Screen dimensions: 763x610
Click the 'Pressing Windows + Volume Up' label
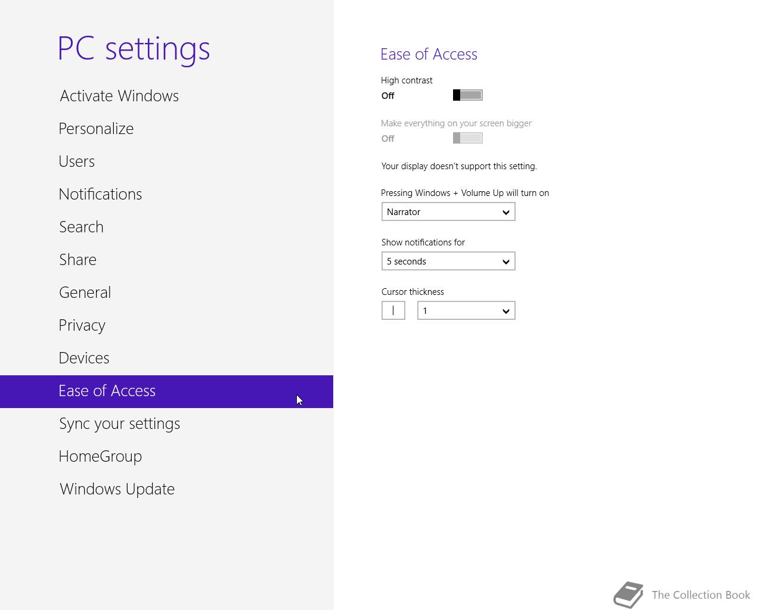(x=465, y=193)
